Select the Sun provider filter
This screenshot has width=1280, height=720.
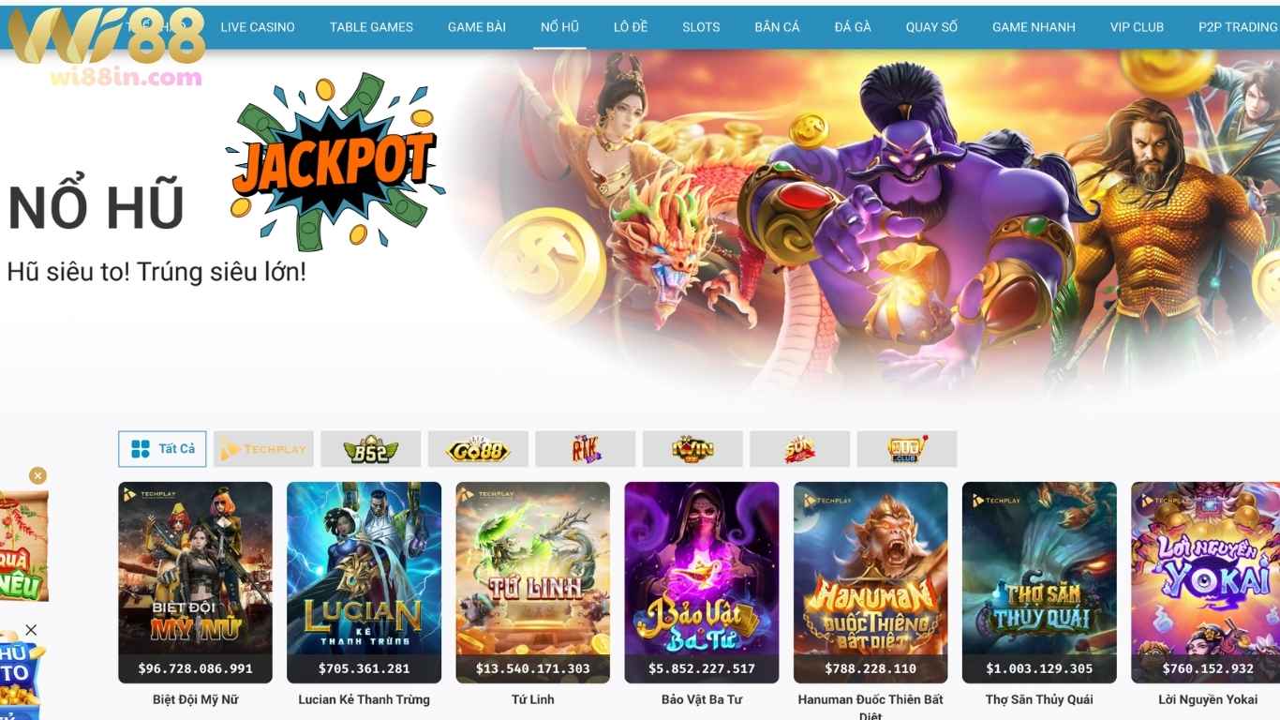click(x=799, y=449)
